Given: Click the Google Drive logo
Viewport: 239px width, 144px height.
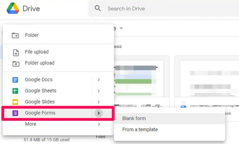Looking at the screenshot, I should (13, 9).
